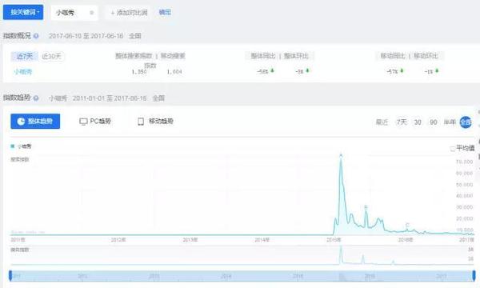Toggle the 小咖秀 legend series marker
480x288 pixels.
tap(13, 146)
